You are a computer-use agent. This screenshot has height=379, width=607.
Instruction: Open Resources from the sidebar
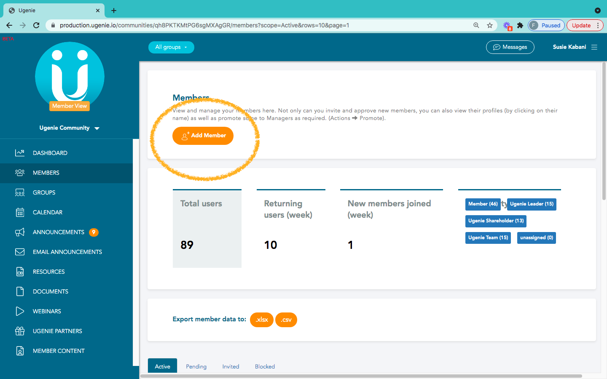(49, 272)
